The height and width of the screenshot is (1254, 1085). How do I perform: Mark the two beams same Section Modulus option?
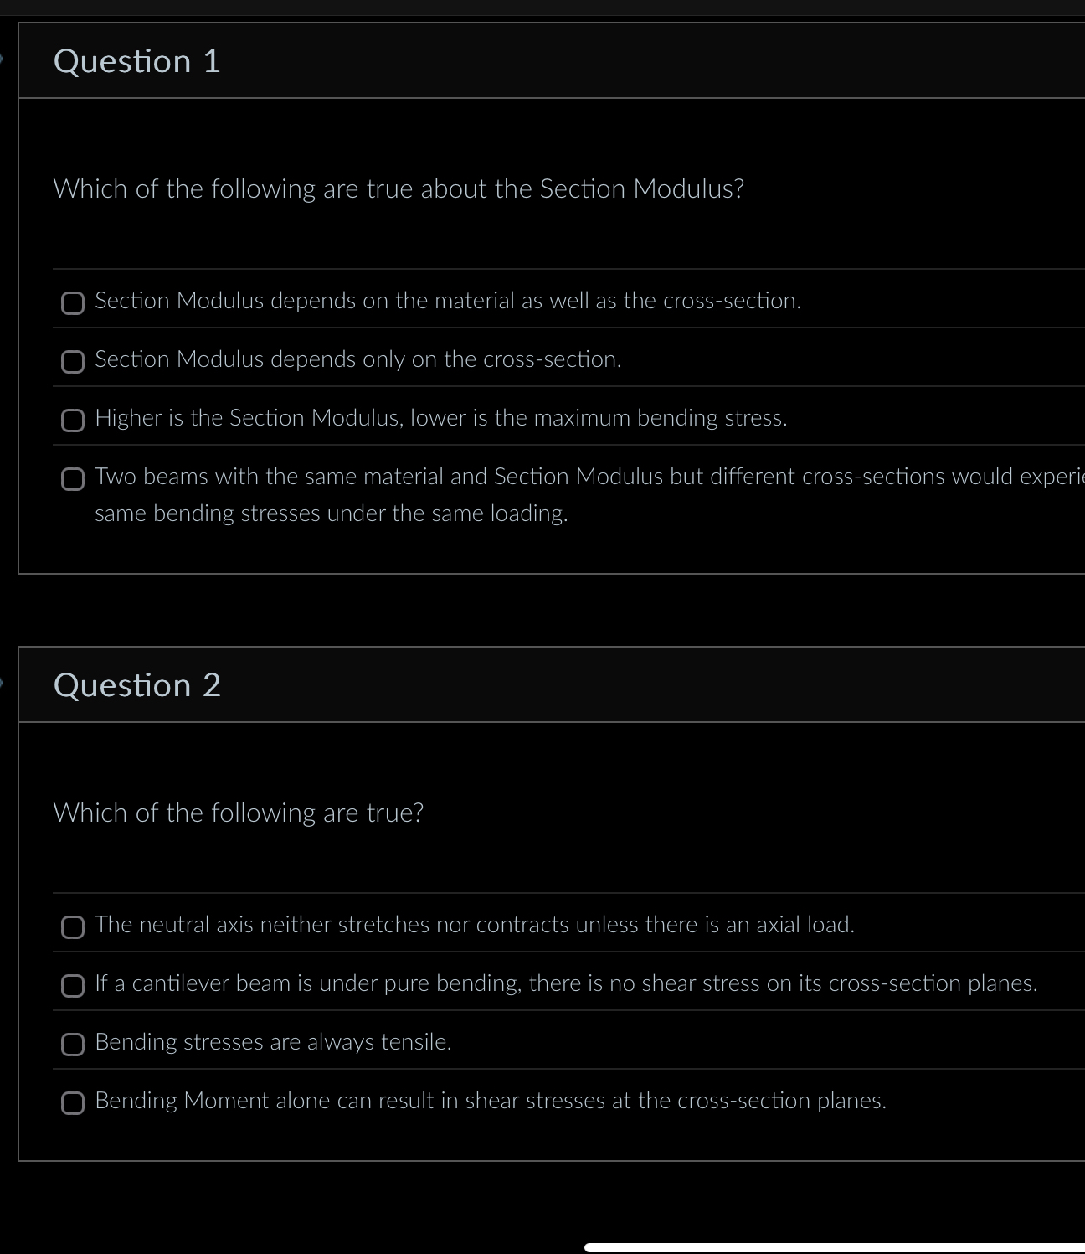[x=73, y=478]
